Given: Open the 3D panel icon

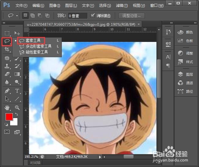Looking at the screenshot, I should (168, 44).
